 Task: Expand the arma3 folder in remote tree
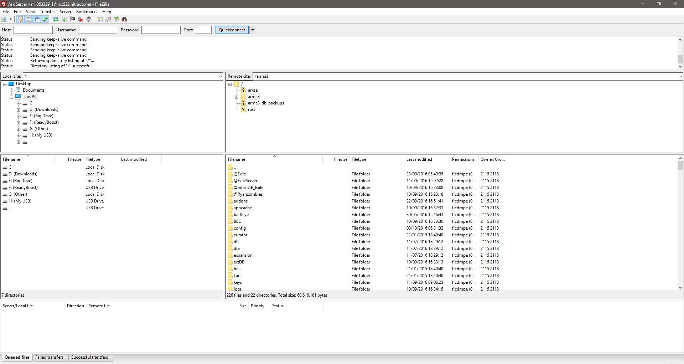237,97
